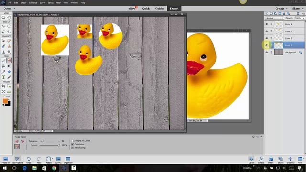This screenshot has height=172, width=306.
Task: Lock all pixels of the layer
Action: click(284, 14)
